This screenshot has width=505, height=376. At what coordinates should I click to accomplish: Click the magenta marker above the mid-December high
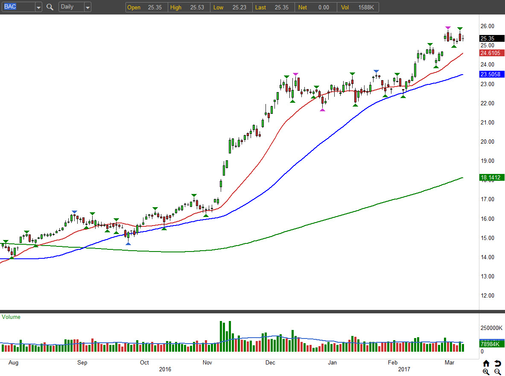coord(296,75)
